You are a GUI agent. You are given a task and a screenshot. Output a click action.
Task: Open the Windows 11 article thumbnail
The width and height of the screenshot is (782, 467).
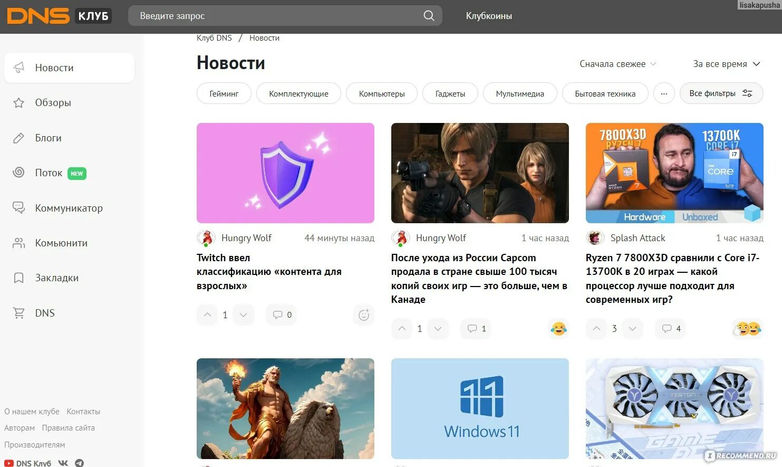[x=480, y=408]
